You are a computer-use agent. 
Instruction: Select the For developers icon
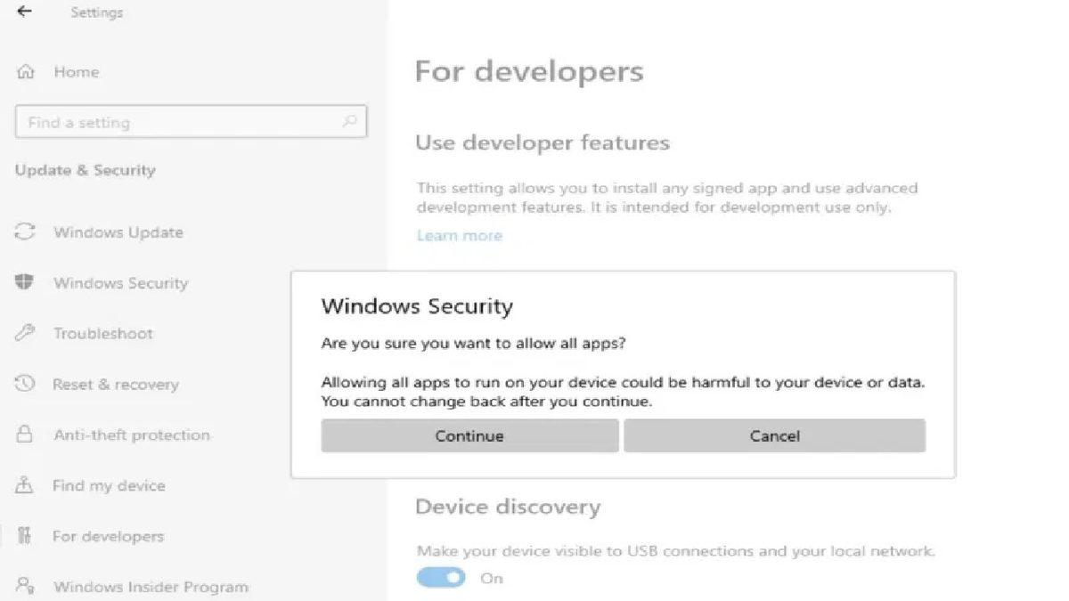coord(23,536)
